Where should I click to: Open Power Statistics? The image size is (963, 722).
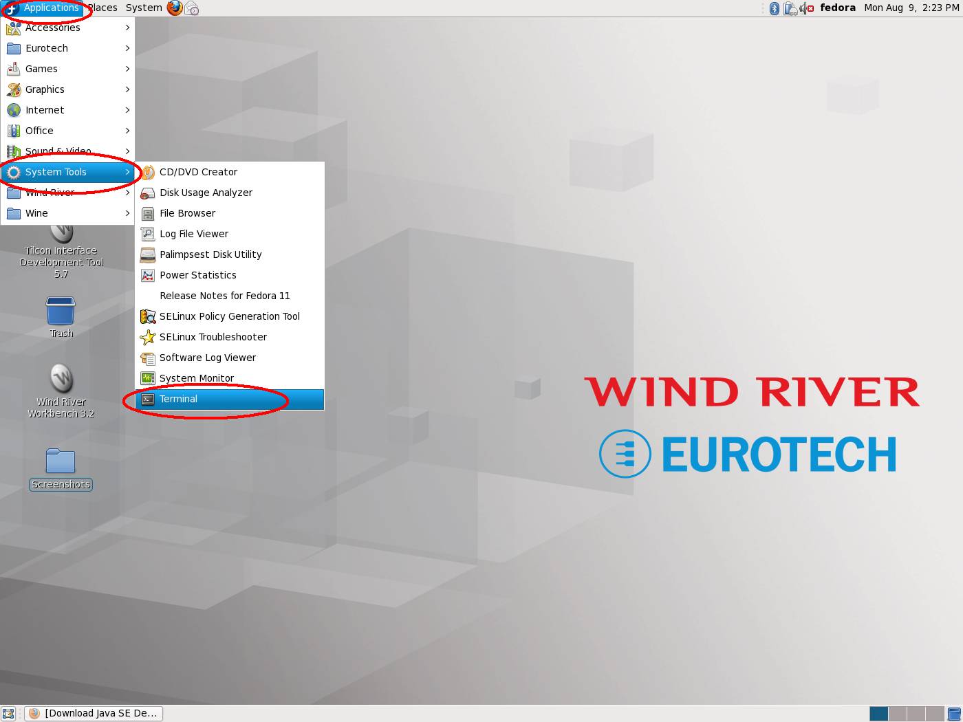[230, 275]
